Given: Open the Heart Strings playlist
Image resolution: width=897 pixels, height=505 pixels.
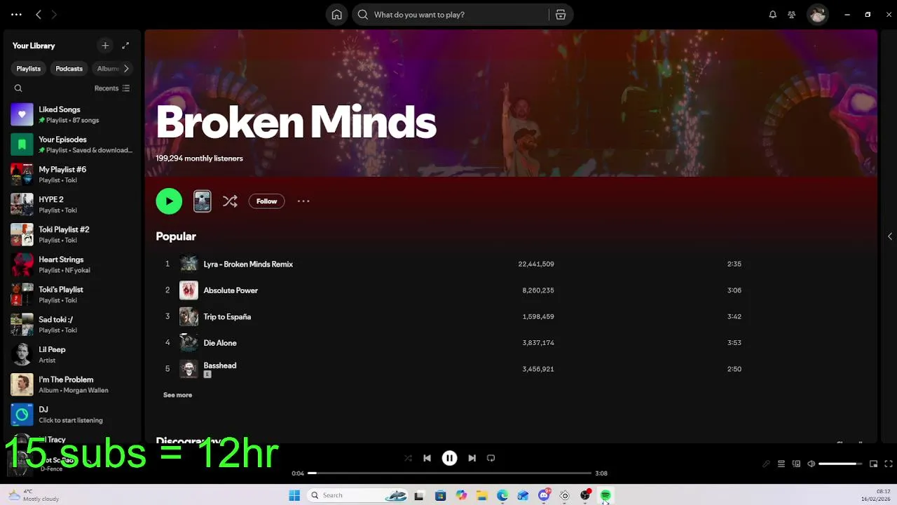Looking at the screenshot, I should pos(72,264).
